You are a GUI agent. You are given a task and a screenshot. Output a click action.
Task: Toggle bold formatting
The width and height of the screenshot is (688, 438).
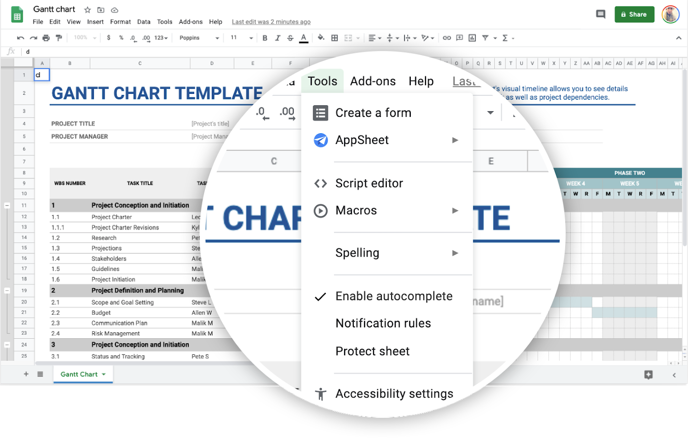click(x=265, y=38)
